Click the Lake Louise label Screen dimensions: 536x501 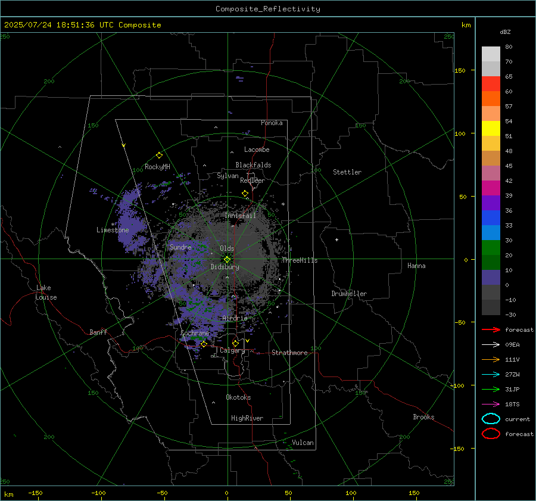pyautogui.click(x=46, y=292)
